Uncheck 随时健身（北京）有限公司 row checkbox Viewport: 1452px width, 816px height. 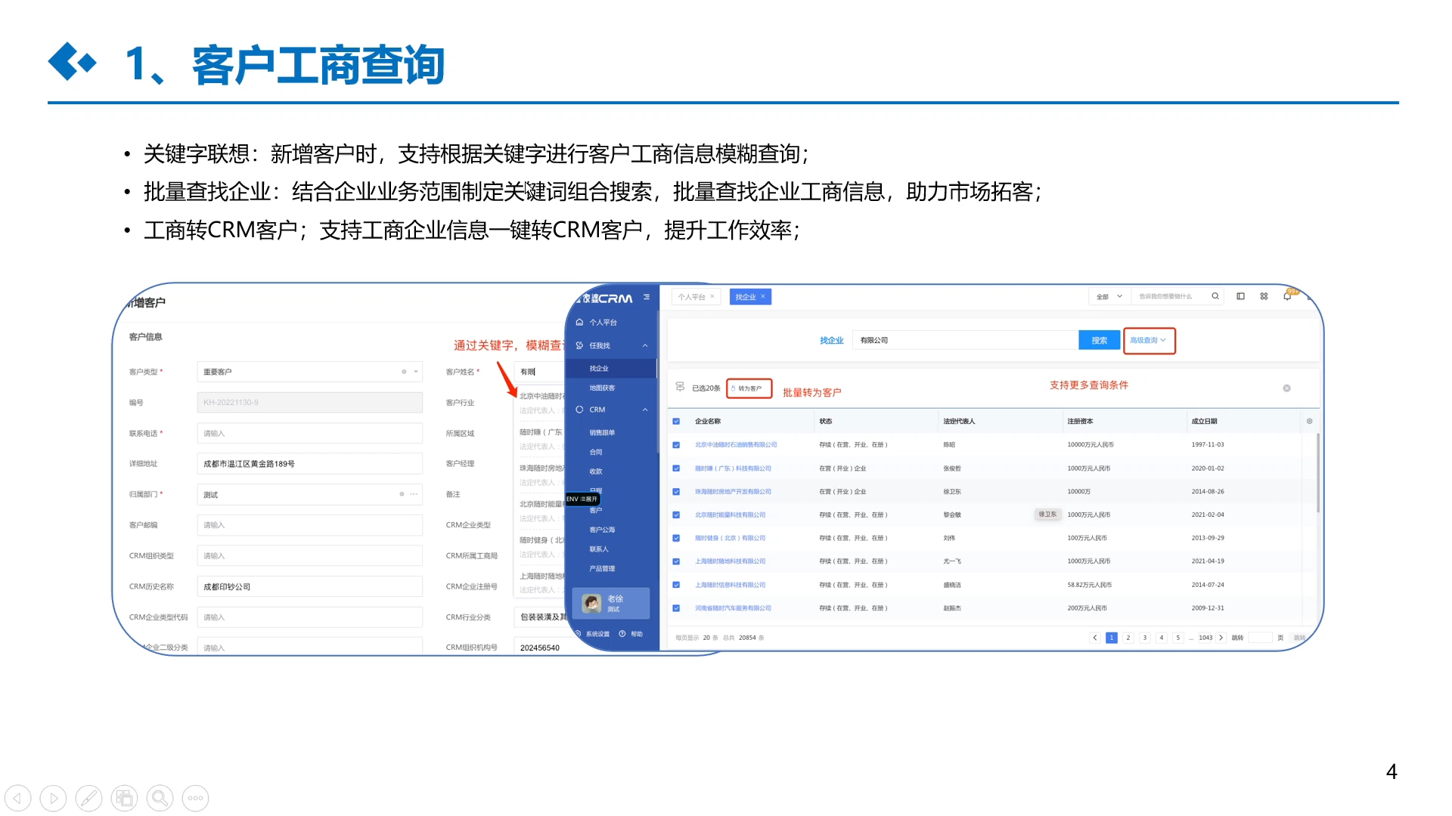[x=676, y=539]
